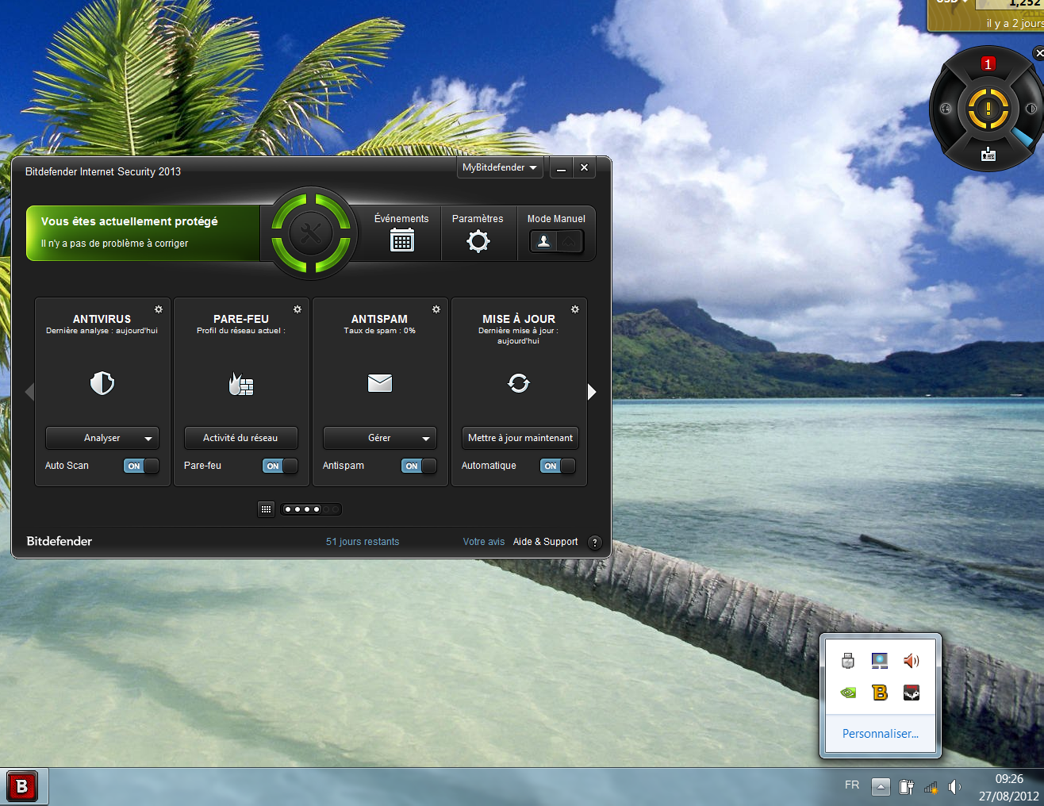Image resolution: width=1044 pixels, height=806 pixels.
Task: Show next modules with right arrow
Action: pyautogui.click(x=592, y=392)
